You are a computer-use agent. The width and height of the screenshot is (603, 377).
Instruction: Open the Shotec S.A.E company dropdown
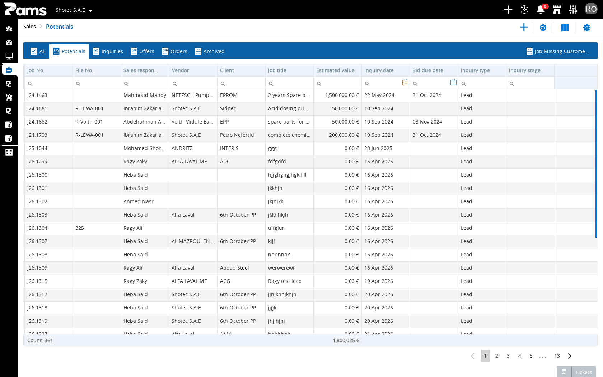click(74, 10)
